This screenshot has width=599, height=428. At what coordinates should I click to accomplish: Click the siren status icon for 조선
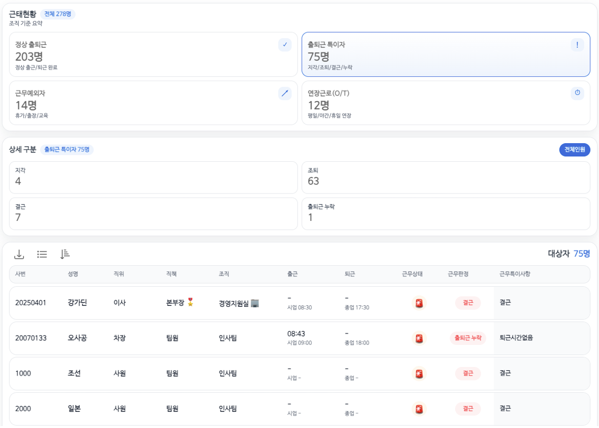point(419,374)
